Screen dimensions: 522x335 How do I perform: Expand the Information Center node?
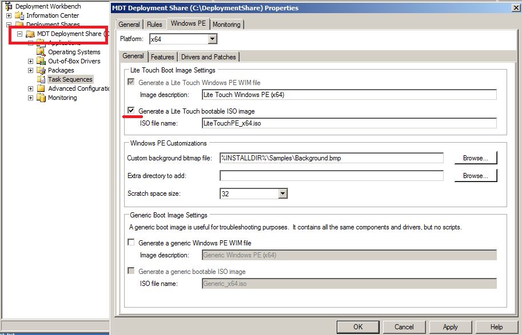pyautogui.click(x=9, y=15)
